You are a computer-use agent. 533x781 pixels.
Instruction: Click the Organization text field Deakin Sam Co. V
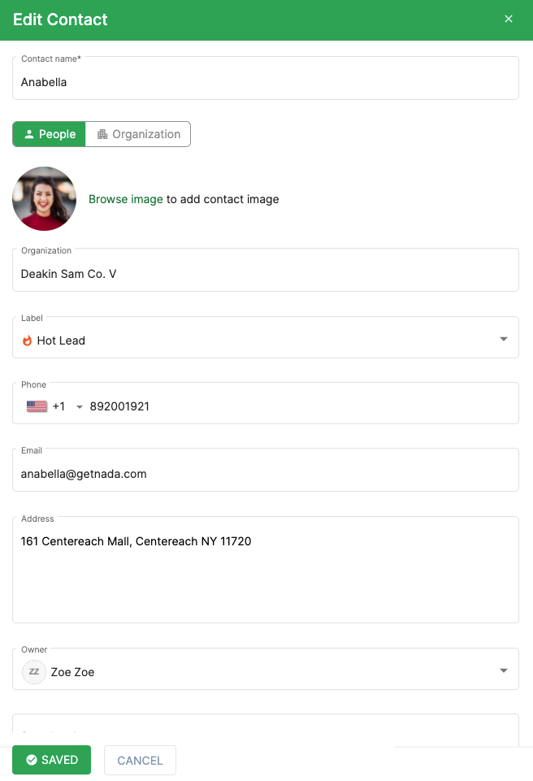pos(266,270)
